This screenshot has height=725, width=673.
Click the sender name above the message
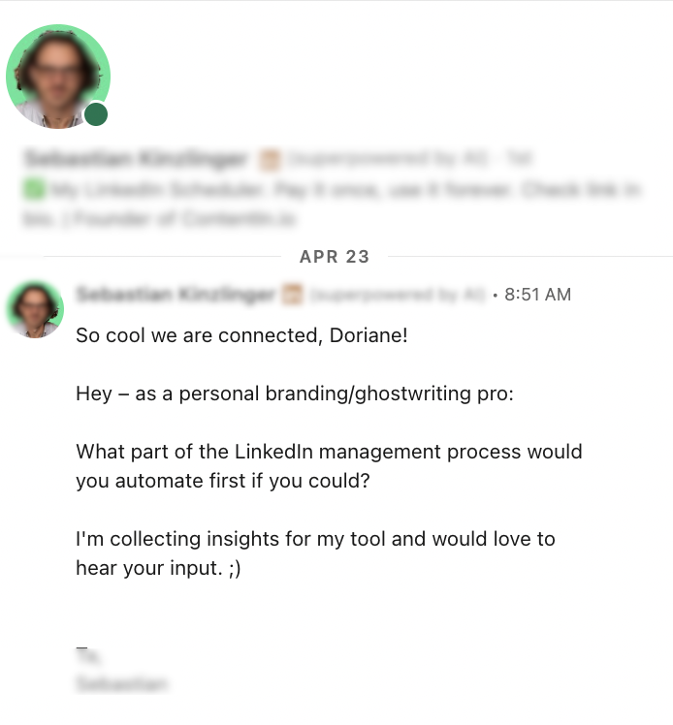(175, 294)
